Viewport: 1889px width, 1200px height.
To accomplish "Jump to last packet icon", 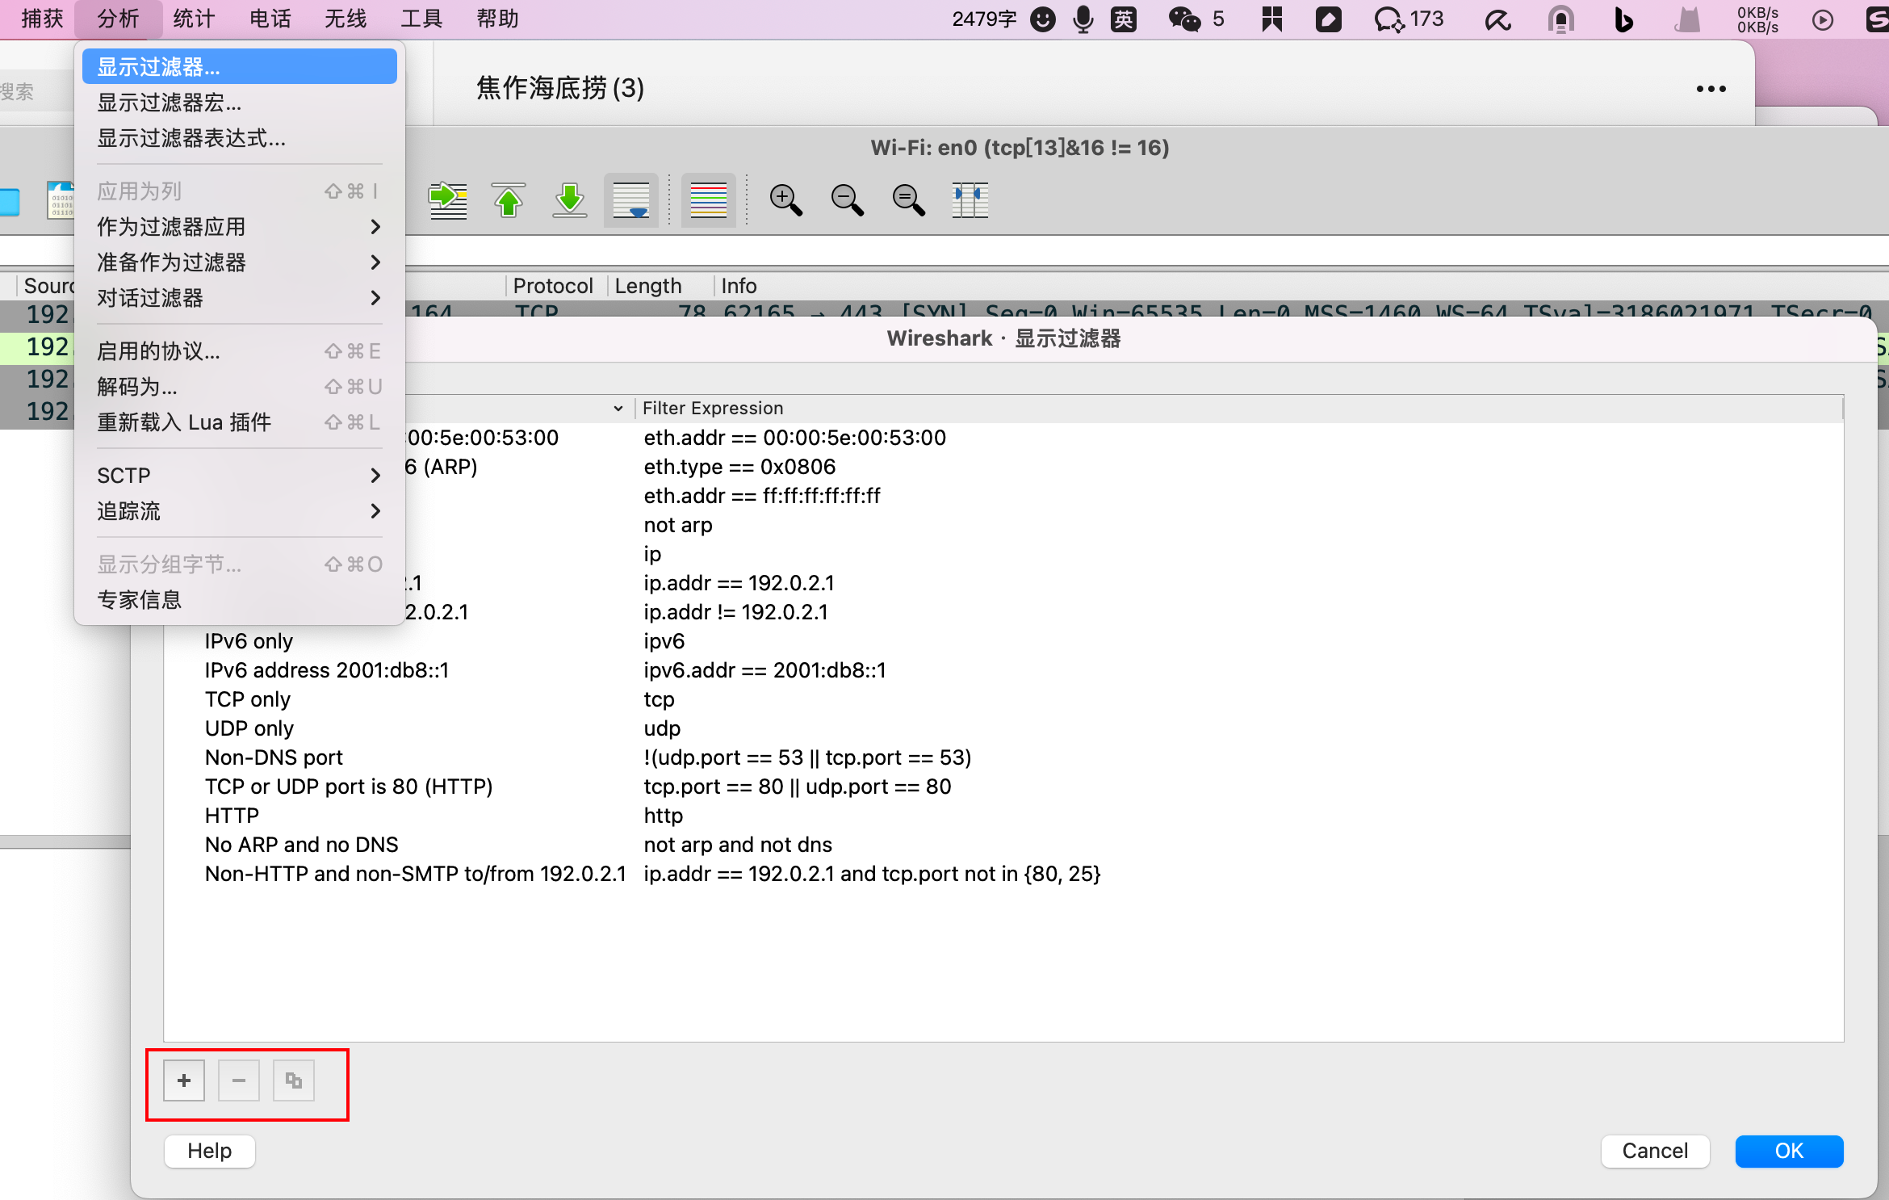I will (x=570, y=199).
